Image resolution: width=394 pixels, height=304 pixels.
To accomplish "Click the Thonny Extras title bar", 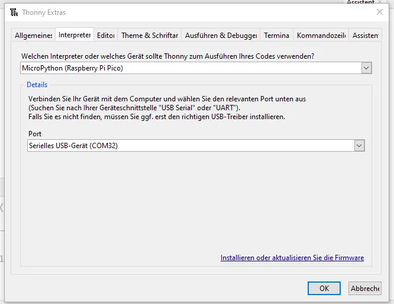I will coord(177,12).
